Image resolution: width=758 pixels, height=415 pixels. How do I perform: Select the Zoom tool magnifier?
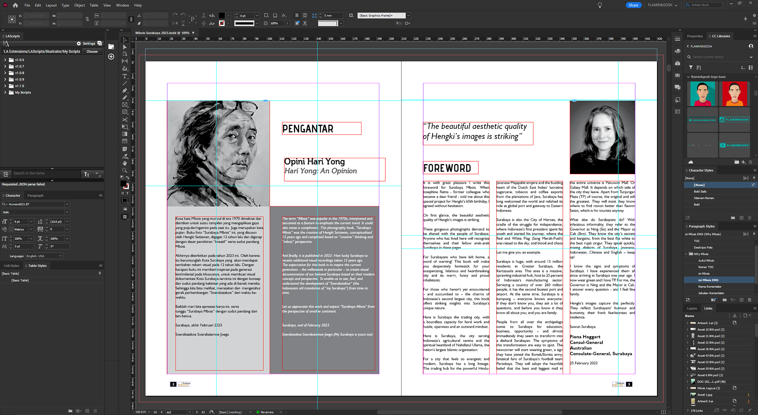[x=125, y=170]
